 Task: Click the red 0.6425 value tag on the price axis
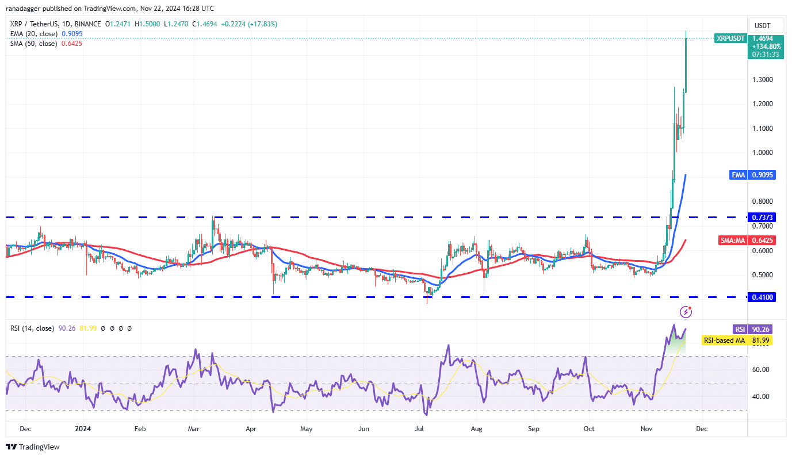tap(762, 241)
